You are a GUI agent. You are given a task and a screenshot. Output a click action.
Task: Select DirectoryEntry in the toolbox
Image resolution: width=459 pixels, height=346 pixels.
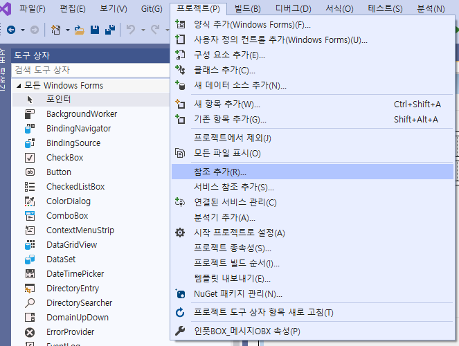[x=91, y=289]
